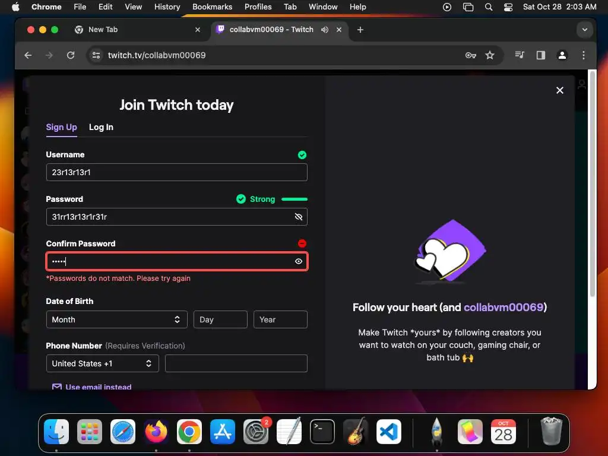Viewport: 608px width, 456px height.
Task: Reveal the Confirm Password entry
Action: pyautogui.click(x=298, y=261)
